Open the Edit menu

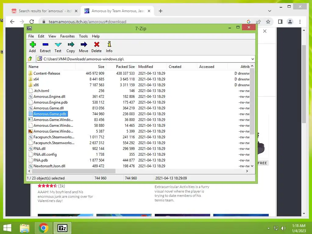coord(41,36)
